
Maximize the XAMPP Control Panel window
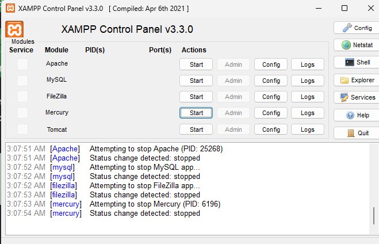pos(344,8)
